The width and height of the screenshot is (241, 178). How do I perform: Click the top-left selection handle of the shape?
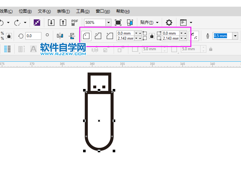coord(84,90)
